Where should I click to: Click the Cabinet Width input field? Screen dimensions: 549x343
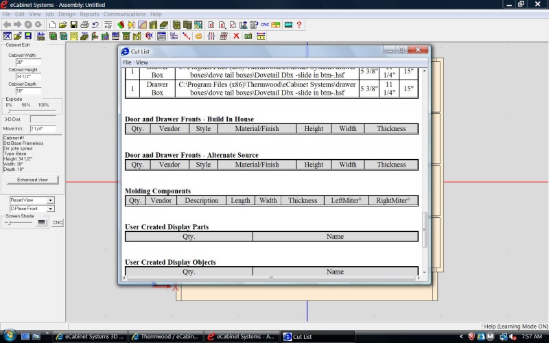coord(28,62)
